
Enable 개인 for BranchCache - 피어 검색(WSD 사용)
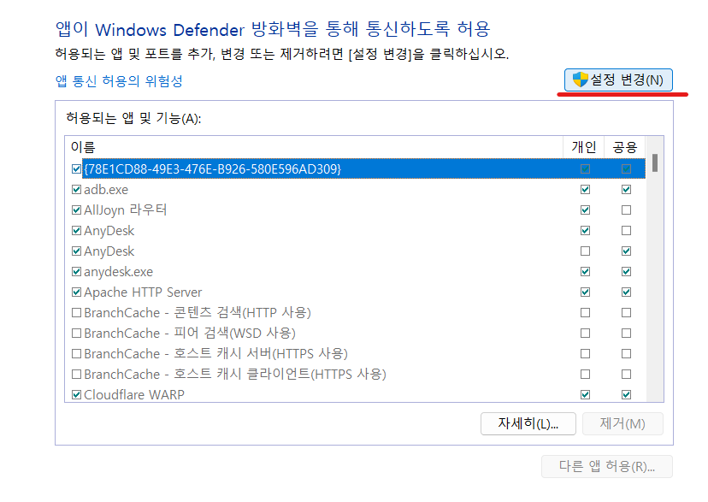click(585, 334)
